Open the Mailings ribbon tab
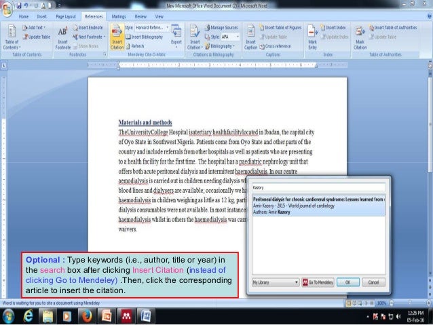Screen dimensions: 433x325 click(x=119, y=16)
